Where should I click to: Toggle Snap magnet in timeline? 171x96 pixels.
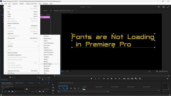click(x=64, y=88)
